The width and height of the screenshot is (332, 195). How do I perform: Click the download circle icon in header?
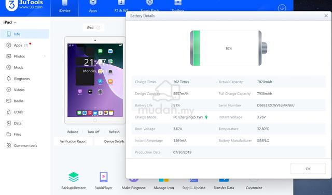[x=282, y=8]
